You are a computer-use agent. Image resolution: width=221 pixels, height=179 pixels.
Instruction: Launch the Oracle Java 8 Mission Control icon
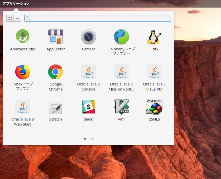121,72
